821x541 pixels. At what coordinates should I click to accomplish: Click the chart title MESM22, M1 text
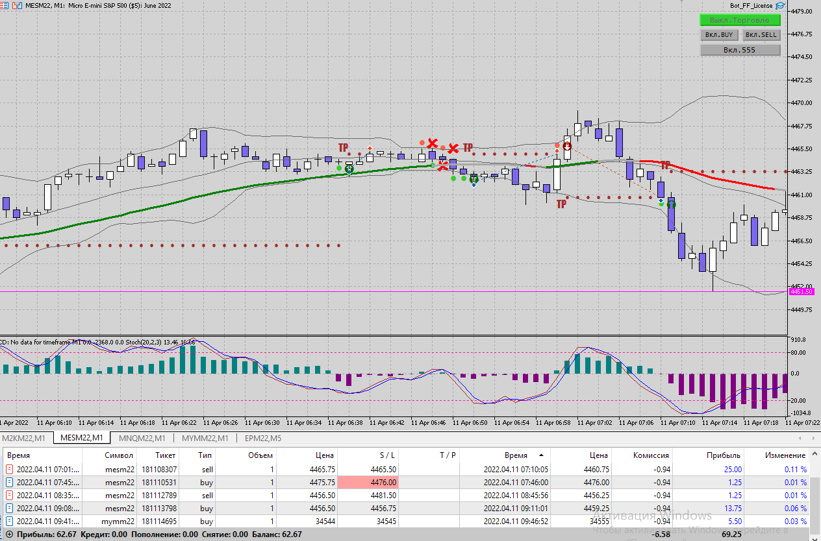pos(45,5)
